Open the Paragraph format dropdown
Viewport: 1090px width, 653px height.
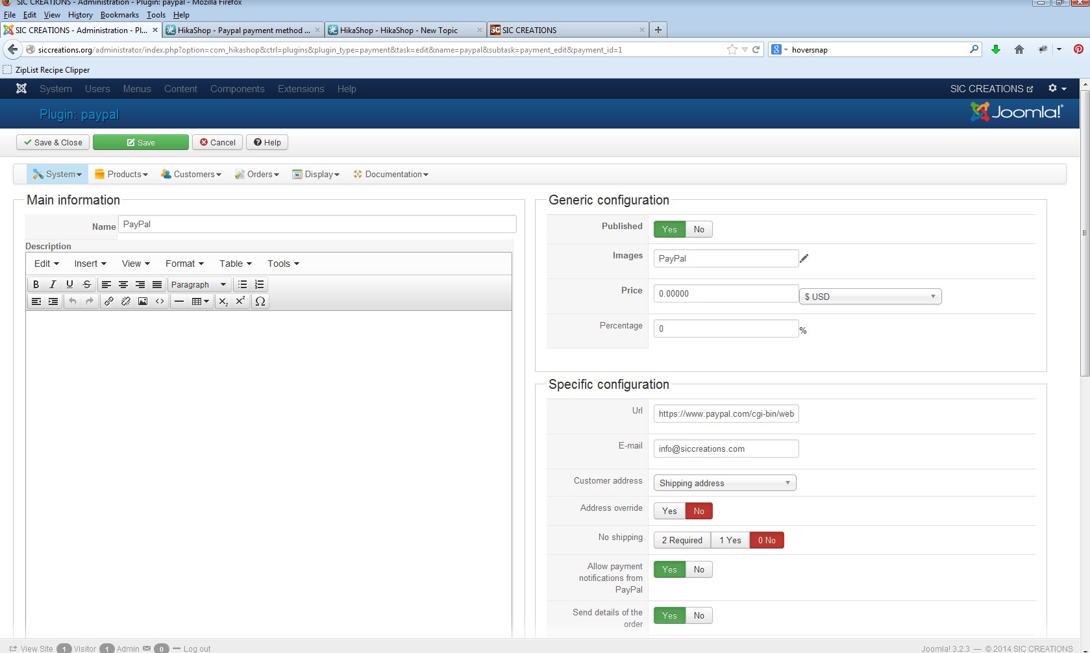(x=199, y=284)
